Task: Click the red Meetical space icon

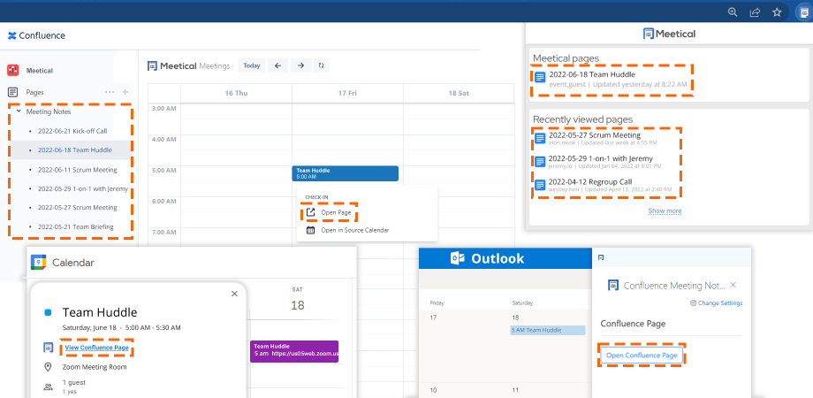Action: (x=13, y=70)
